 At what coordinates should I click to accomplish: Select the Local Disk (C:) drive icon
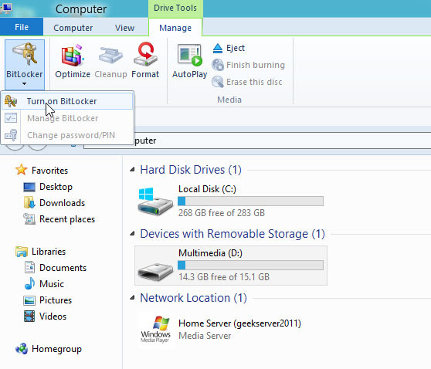click(x=155, y=201)
